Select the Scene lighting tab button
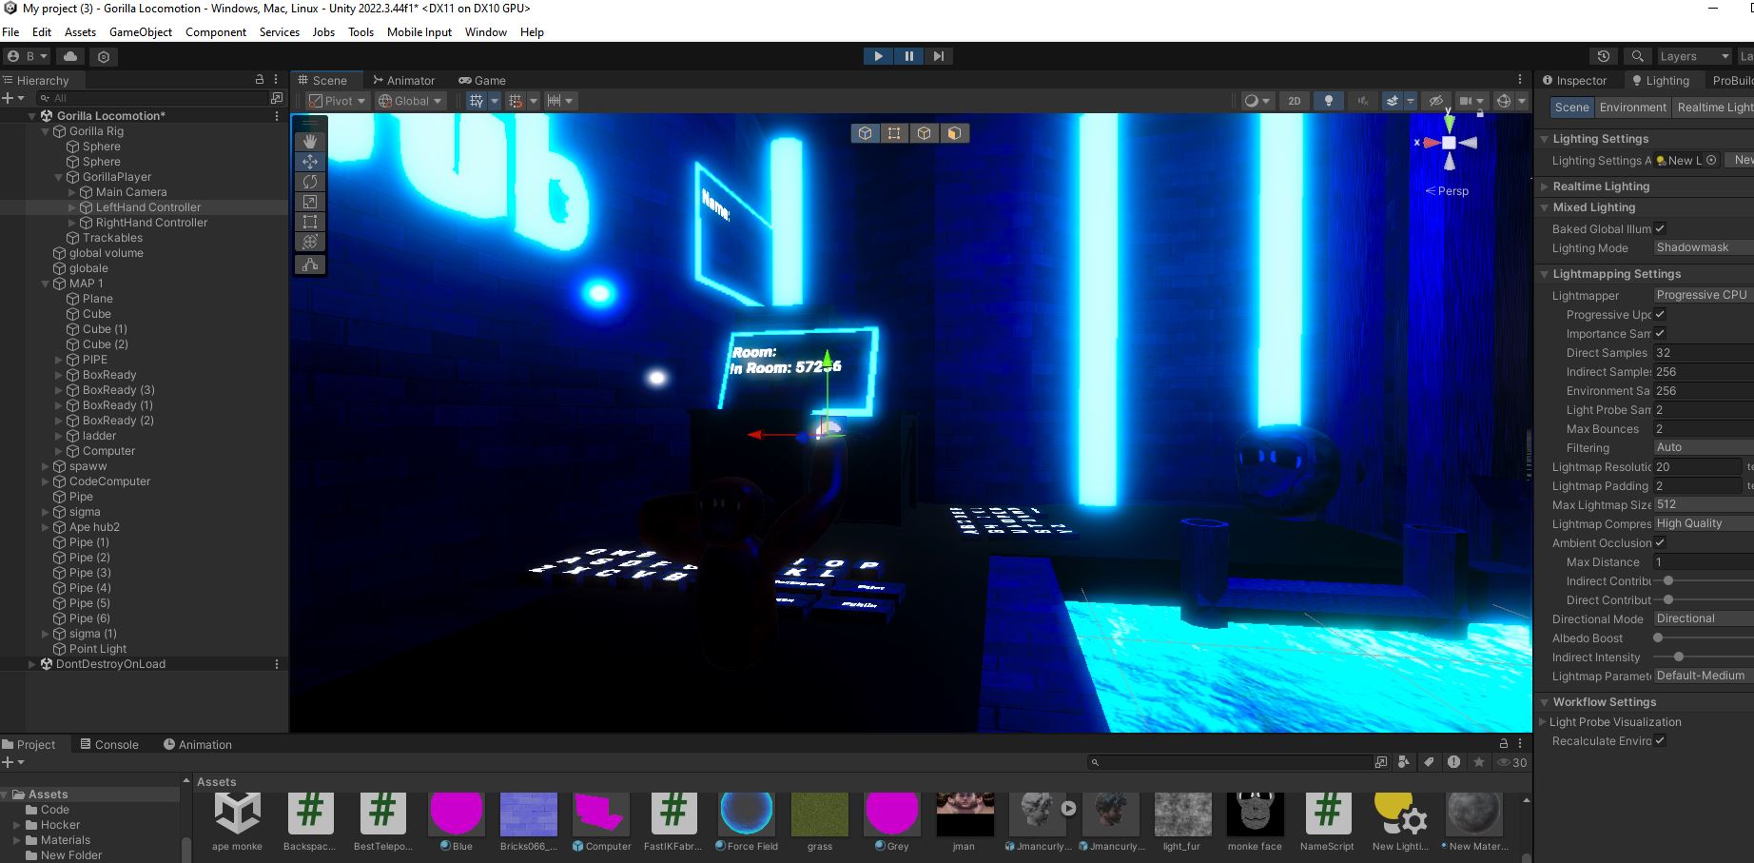Image resolution: width=1754 pixels, height=863 pixels. [x=1571, y=108]
